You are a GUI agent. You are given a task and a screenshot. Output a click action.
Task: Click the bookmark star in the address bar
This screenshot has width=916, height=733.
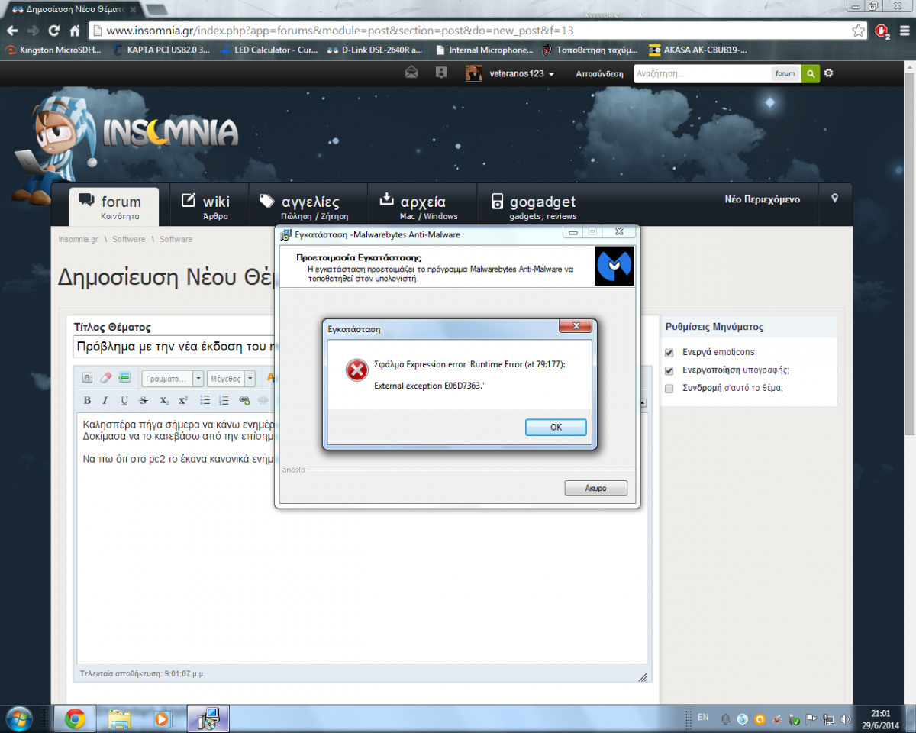[x=858, y=31]
